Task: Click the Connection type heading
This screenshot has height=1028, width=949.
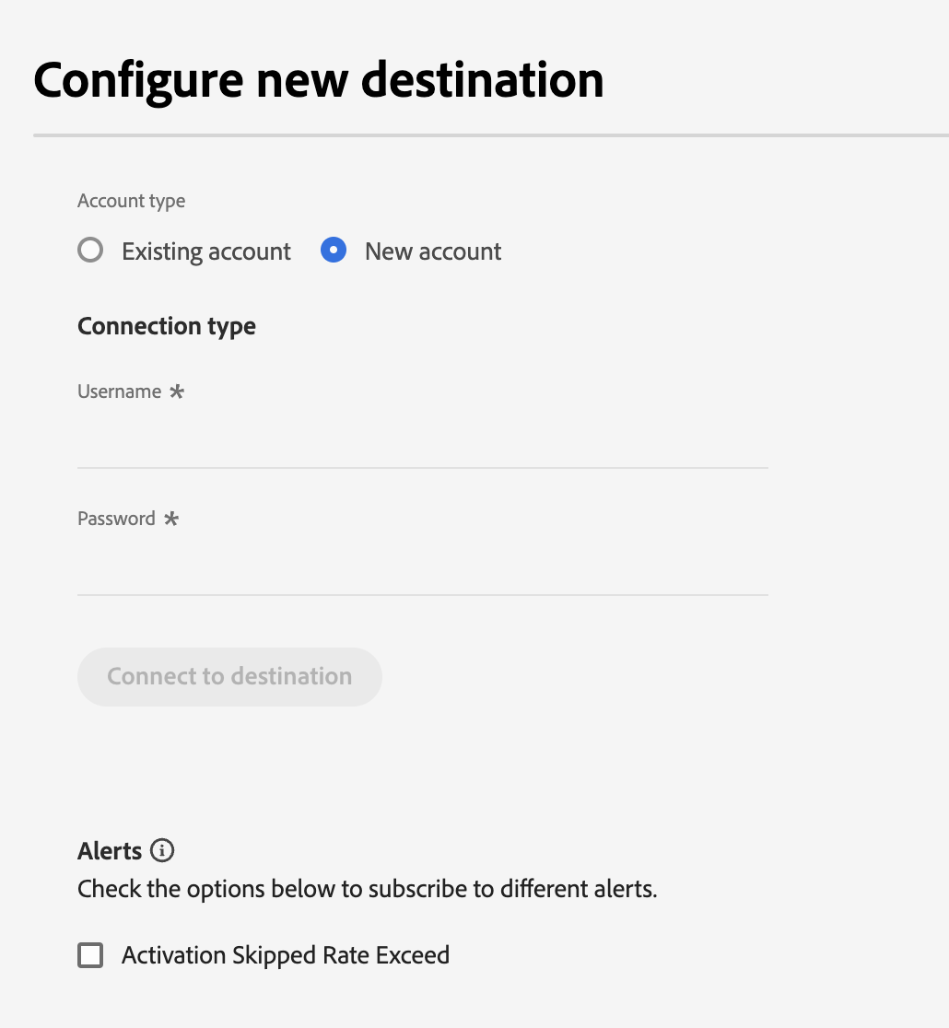Action: [167, 326]
